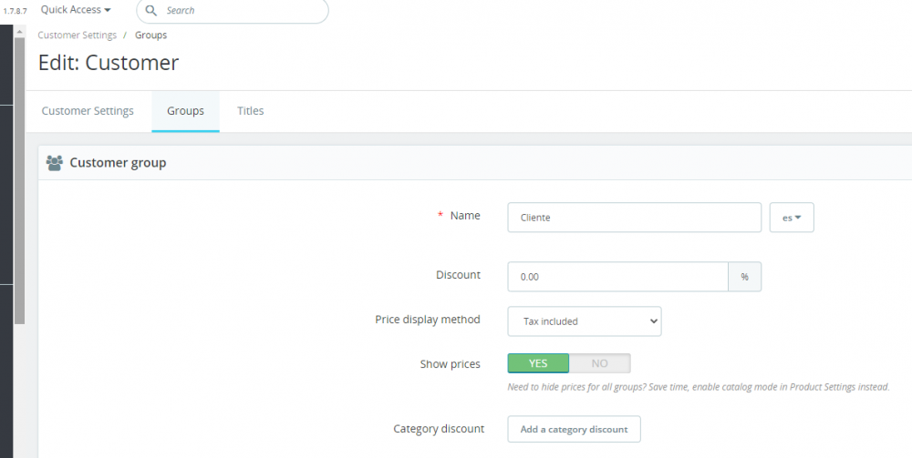
Task: Open the Titles tab
Action: click(x=250, y=111)
